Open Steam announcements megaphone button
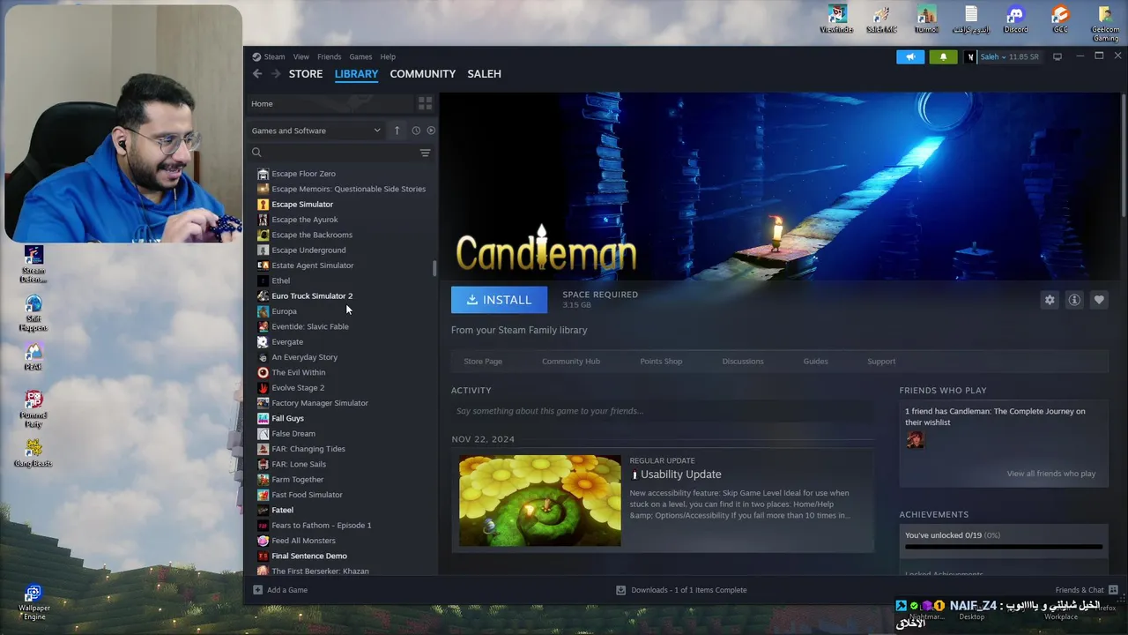The width and height of the screenshot is (1128, 635). (x=910, y=56)
